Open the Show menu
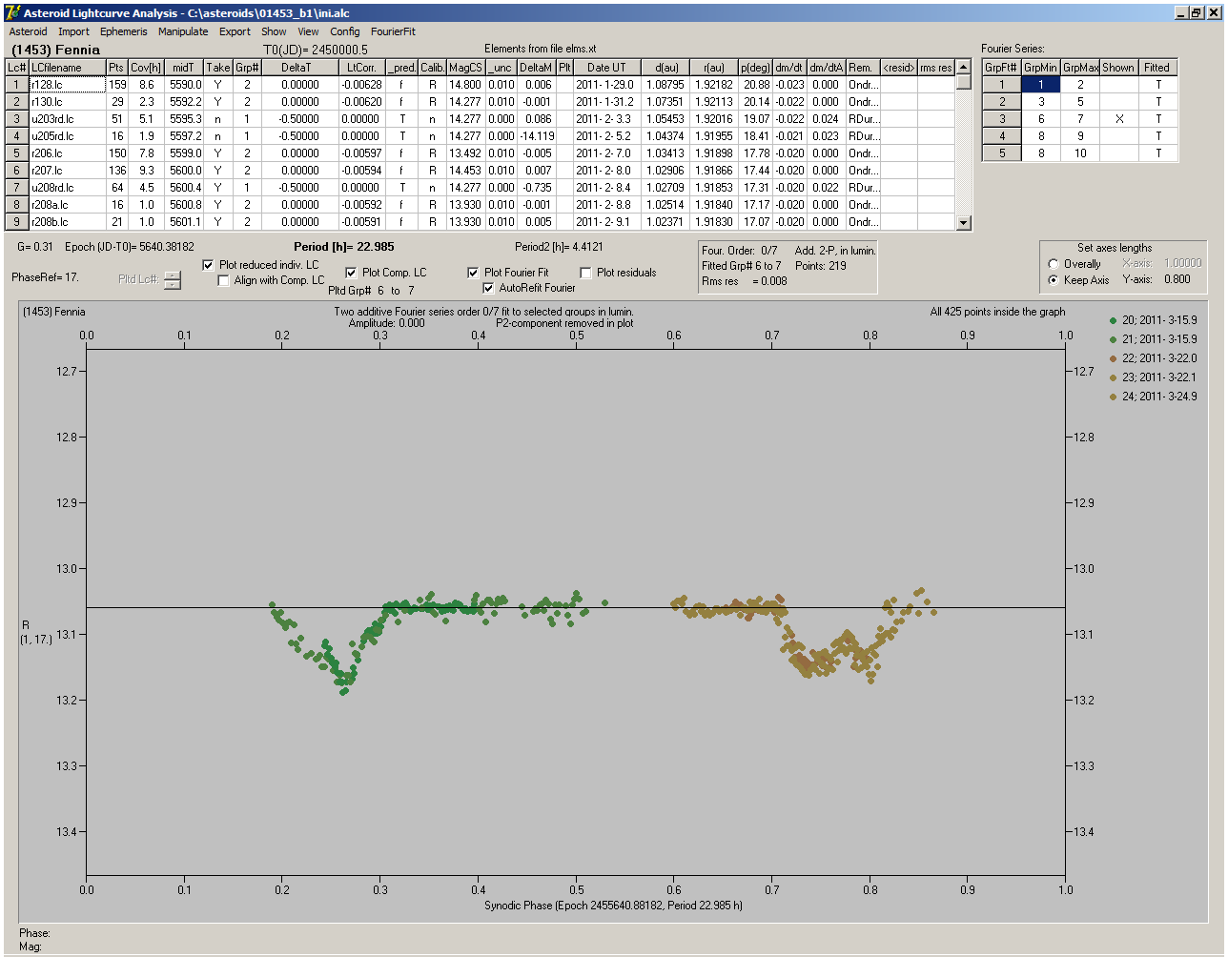The width and height of the screenshot is (1228, 957). coord(274,31)
